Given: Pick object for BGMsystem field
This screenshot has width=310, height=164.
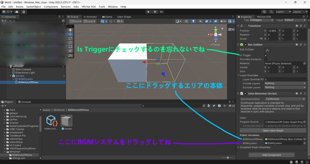Looking at the screenshot, I should [x=305, y=143].
